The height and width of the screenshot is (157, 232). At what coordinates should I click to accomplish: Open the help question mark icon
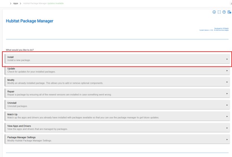click(224, 12)
